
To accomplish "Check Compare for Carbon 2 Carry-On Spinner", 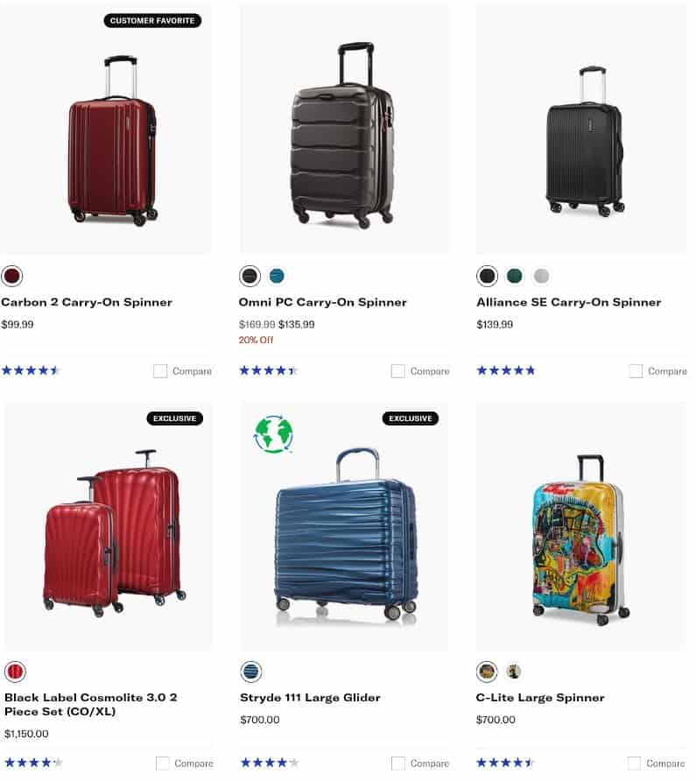I will tap(159, 370).
